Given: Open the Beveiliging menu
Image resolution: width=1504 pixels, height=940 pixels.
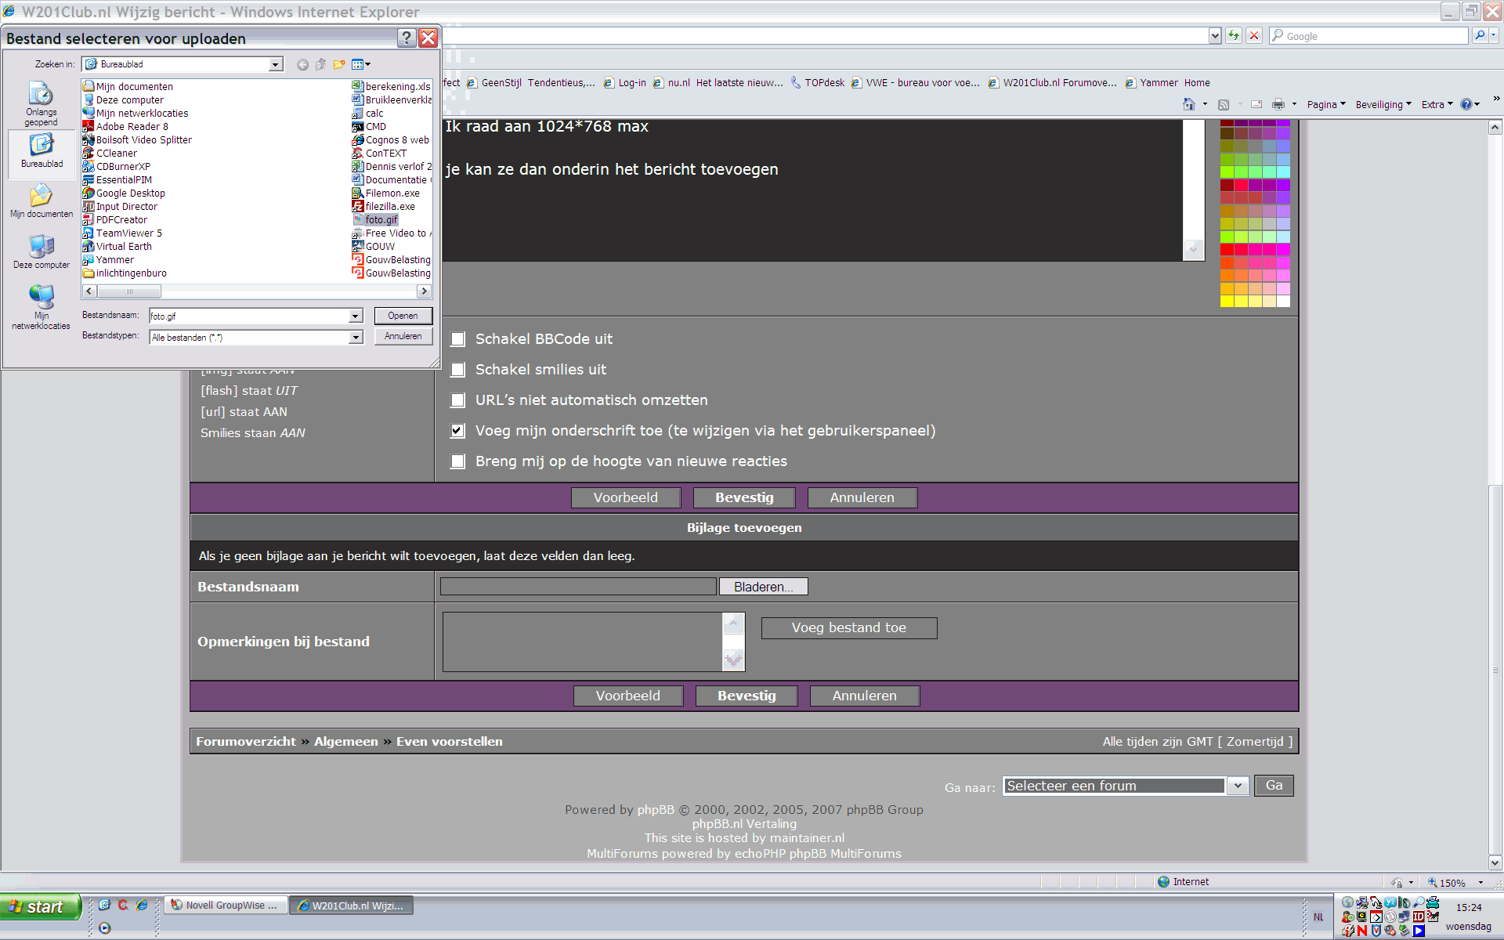Looking at the screenshot, I should coord(1383,104).
